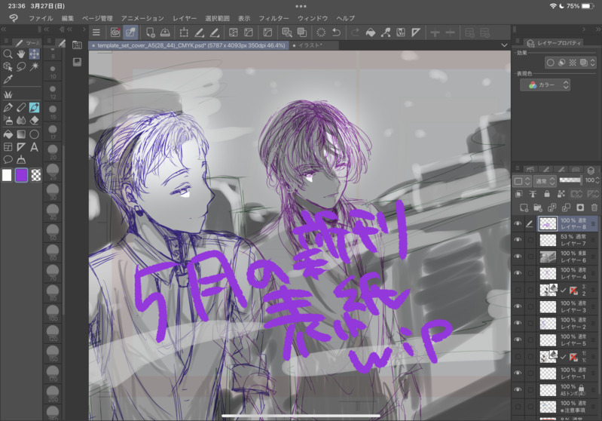
Task: Select the Auto select magic wand
Action: 34,66
